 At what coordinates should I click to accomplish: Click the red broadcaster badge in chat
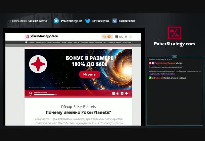tap(150, 63)
